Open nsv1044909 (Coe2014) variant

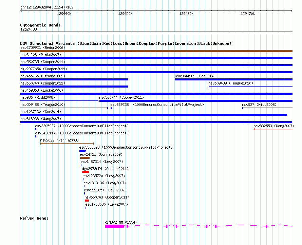click(x=195, y=76)
